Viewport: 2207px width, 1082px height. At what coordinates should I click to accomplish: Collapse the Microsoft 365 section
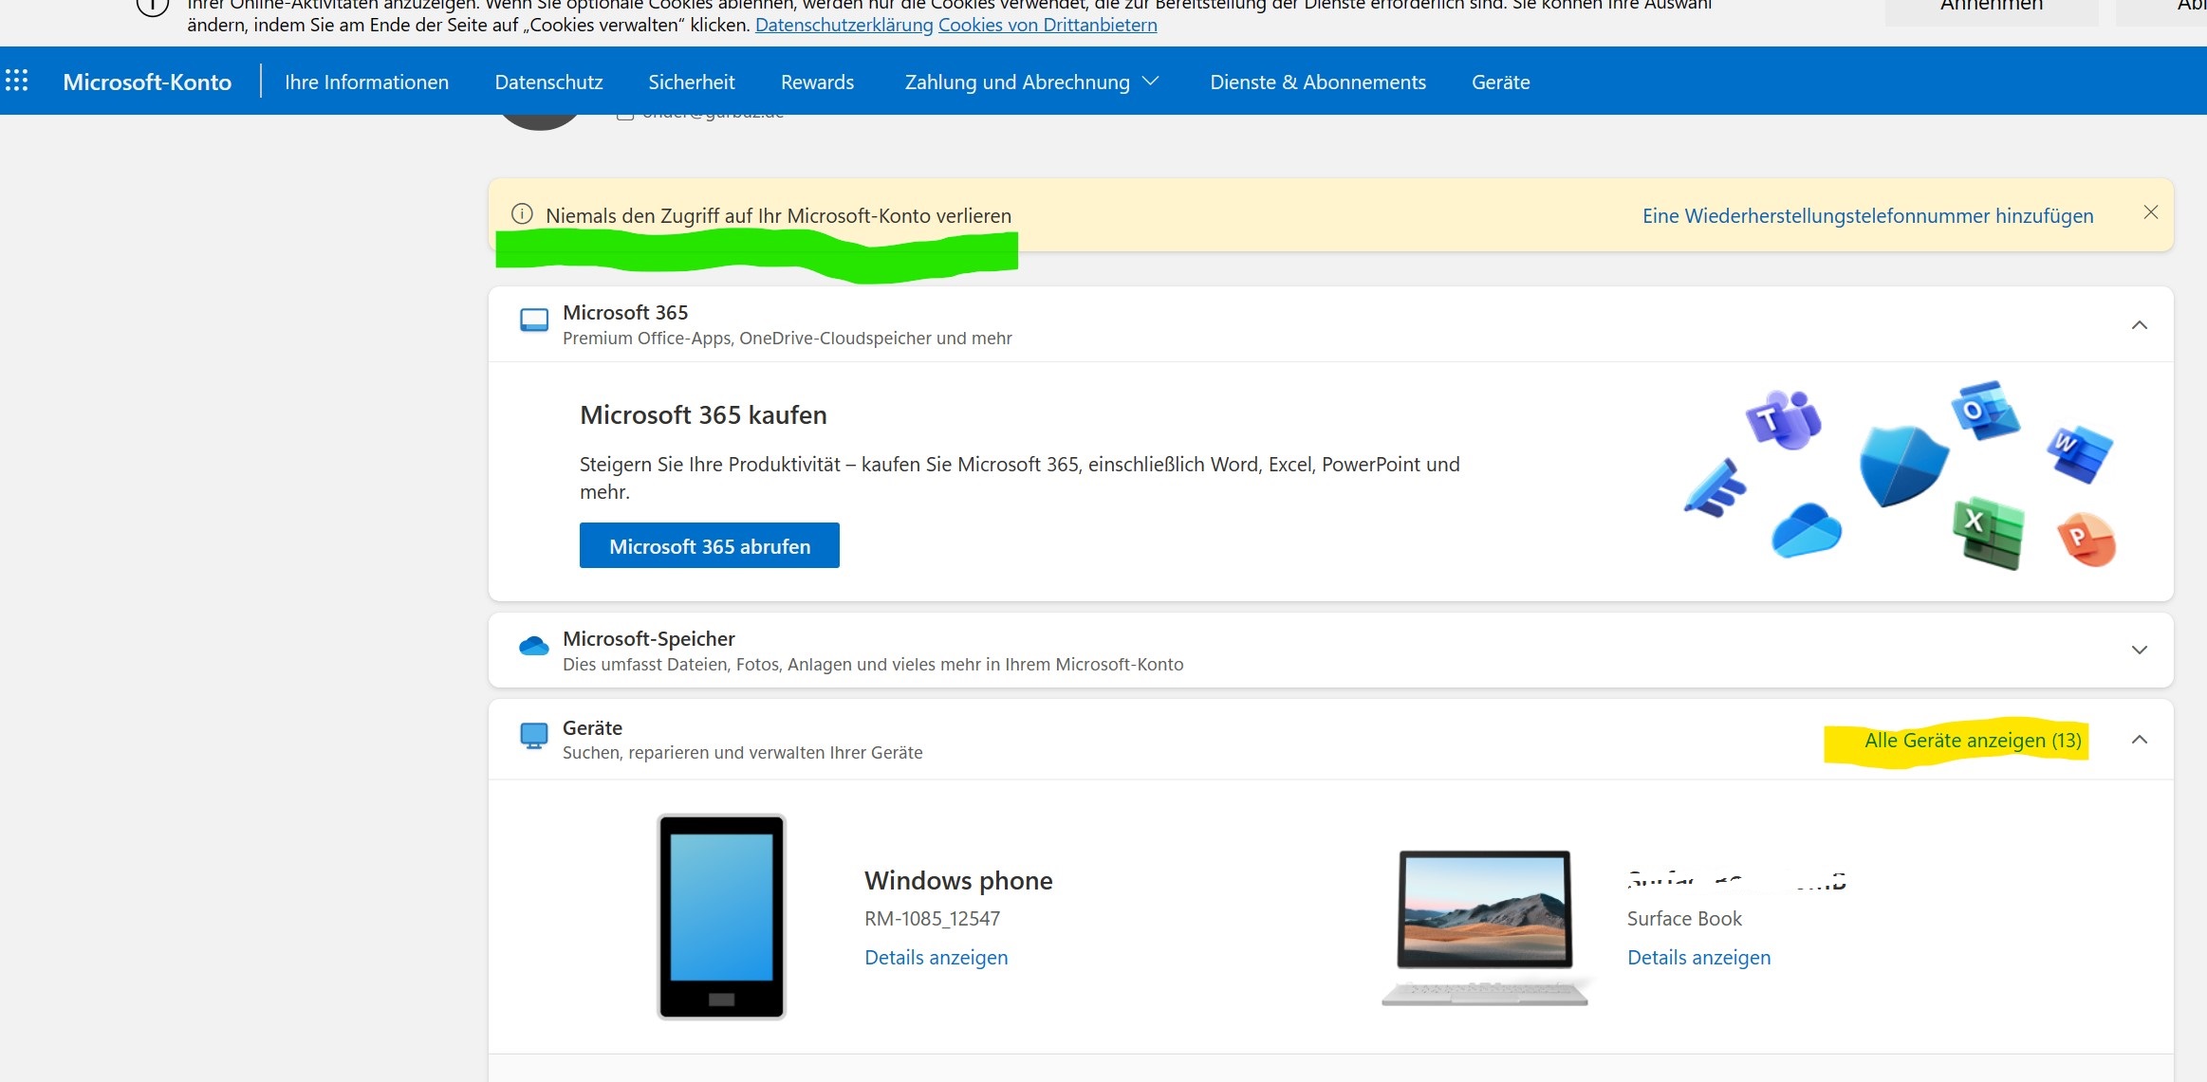pos(2139,324)
